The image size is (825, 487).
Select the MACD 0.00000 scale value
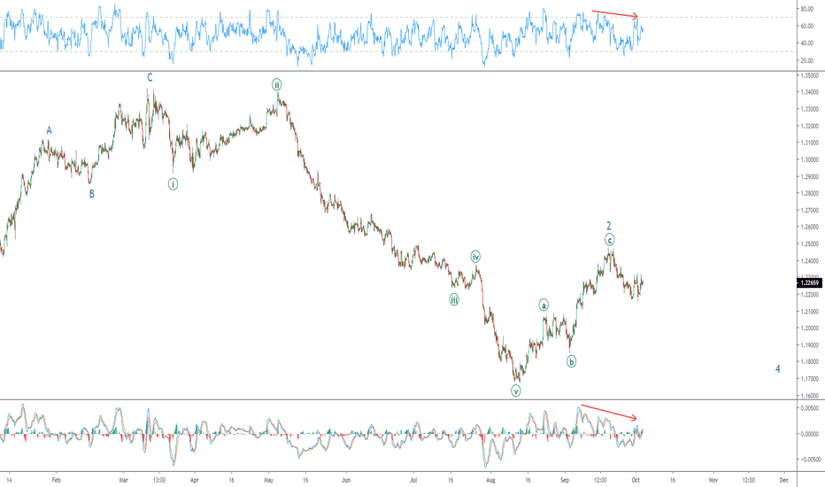(810, 434)
